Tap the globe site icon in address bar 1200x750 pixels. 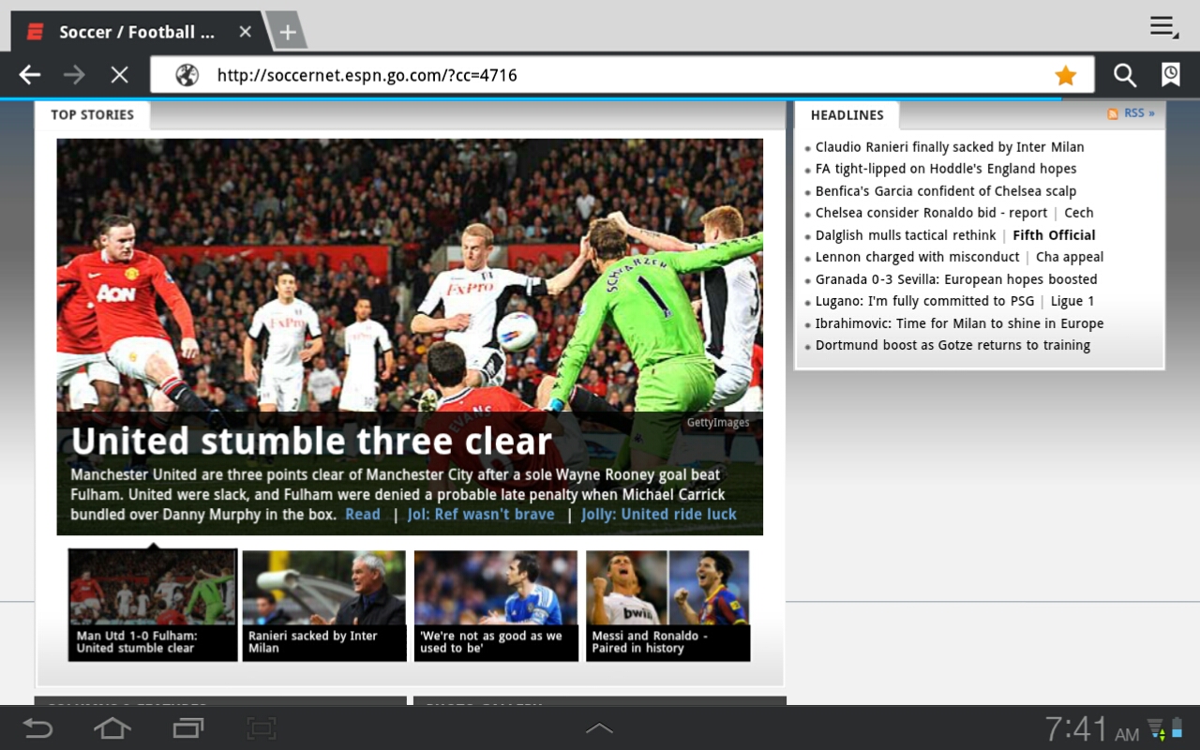point(187,75)
